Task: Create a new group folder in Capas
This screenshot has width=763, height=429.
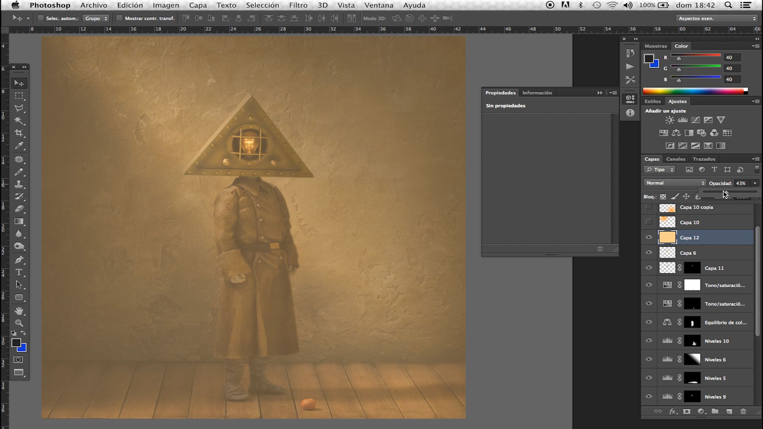Action: (x=715, y=412)
